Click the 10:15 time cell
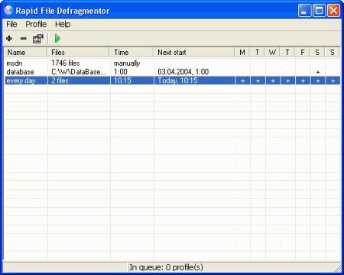The image size is (344, 275). (122, 81)
